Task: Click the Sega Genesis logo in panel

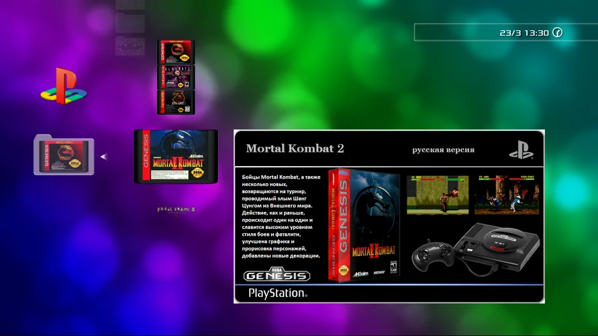Action: 277,276
